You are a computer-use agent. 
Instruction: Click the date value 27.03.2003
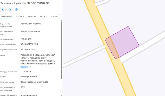[26, 39]
